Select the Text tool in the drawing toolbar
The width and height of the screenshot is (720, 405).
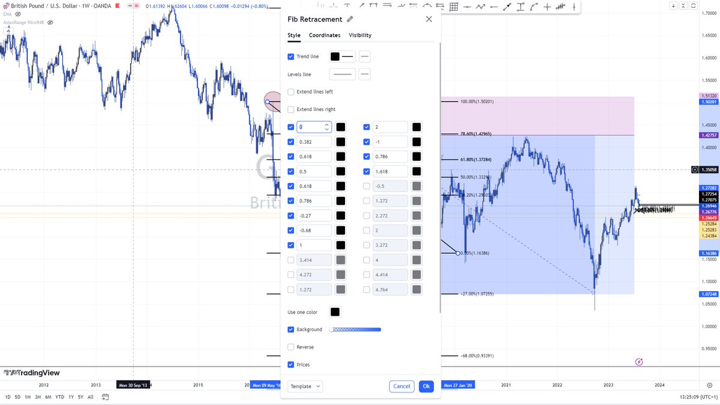[347, 5]
